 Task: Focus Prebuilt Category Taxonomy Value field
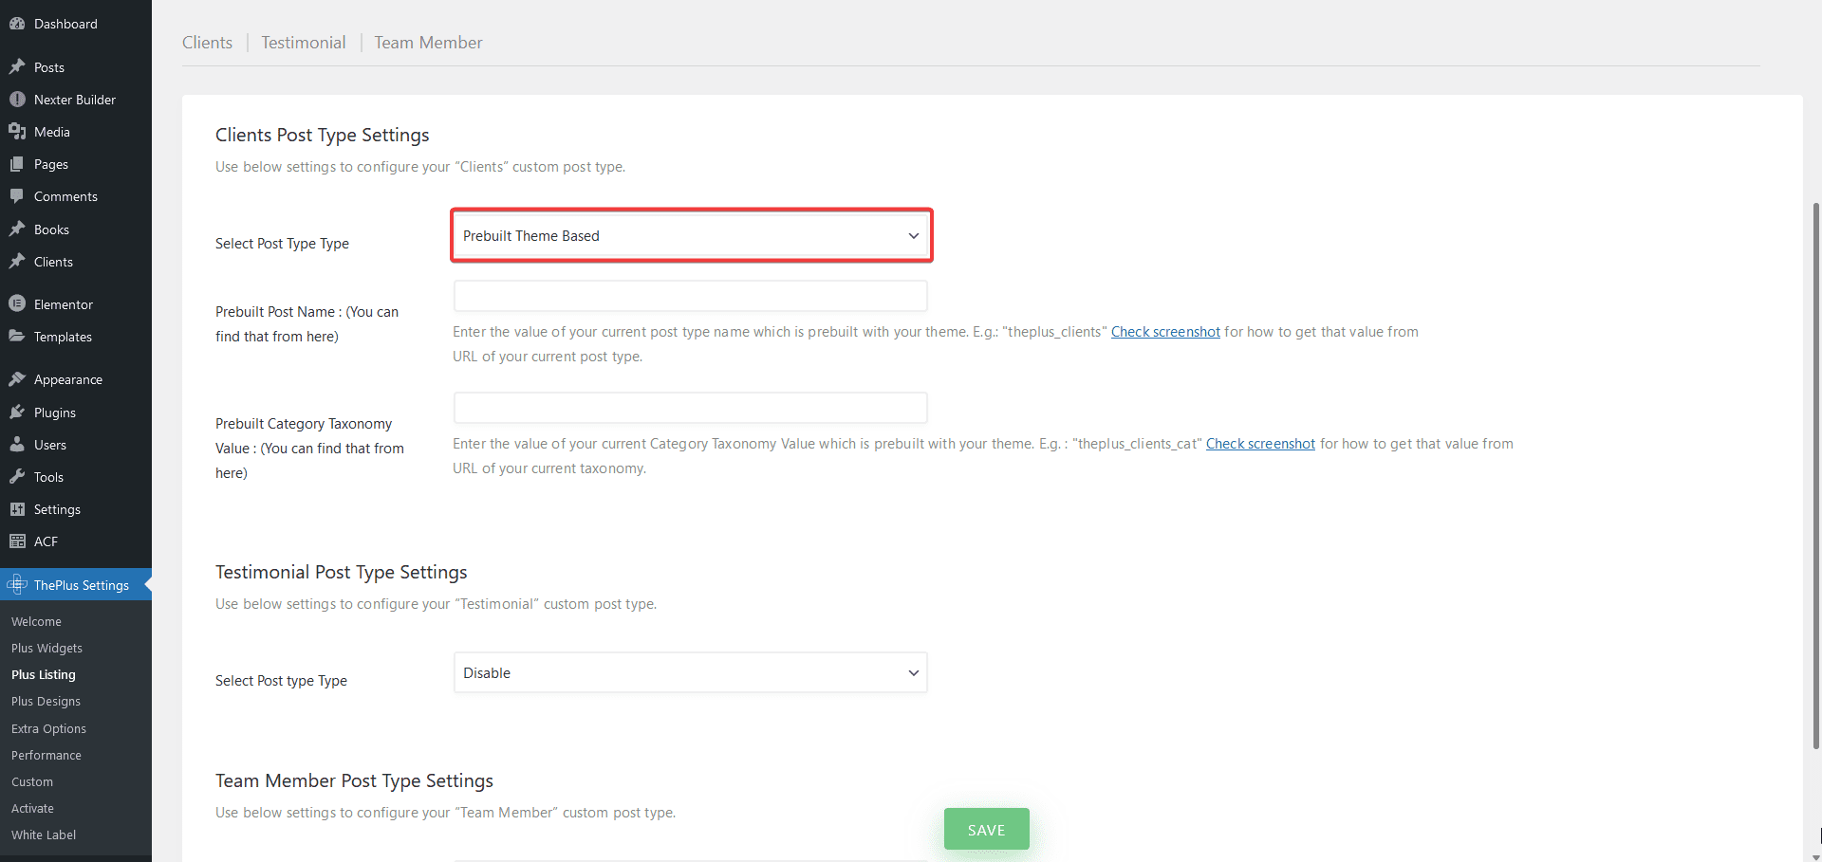[691, 408]
